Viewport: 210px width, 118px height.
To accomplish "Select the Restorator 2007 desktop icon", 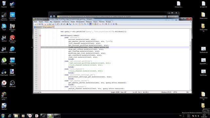I will (x=12, y=28).
